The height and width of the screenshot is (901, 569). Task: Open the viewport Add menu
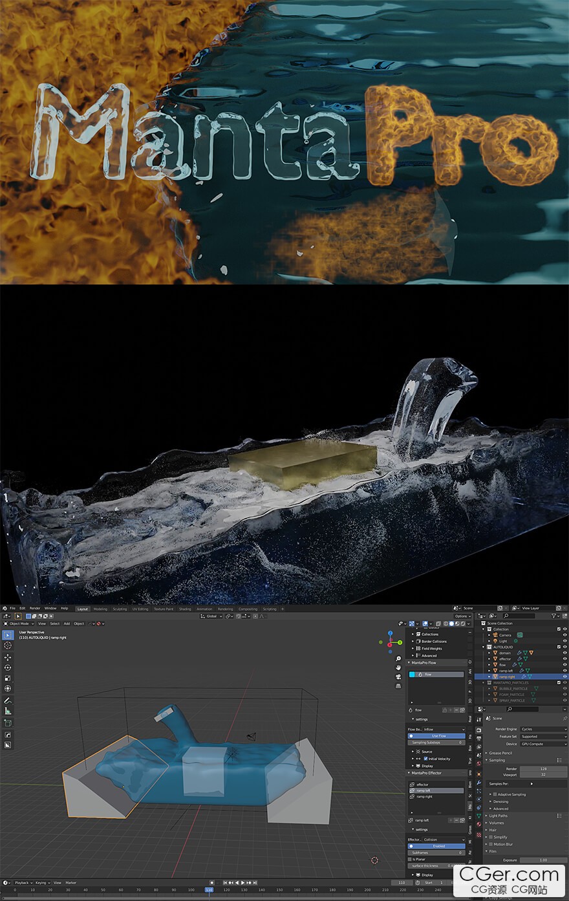click(x=67, y=624)
